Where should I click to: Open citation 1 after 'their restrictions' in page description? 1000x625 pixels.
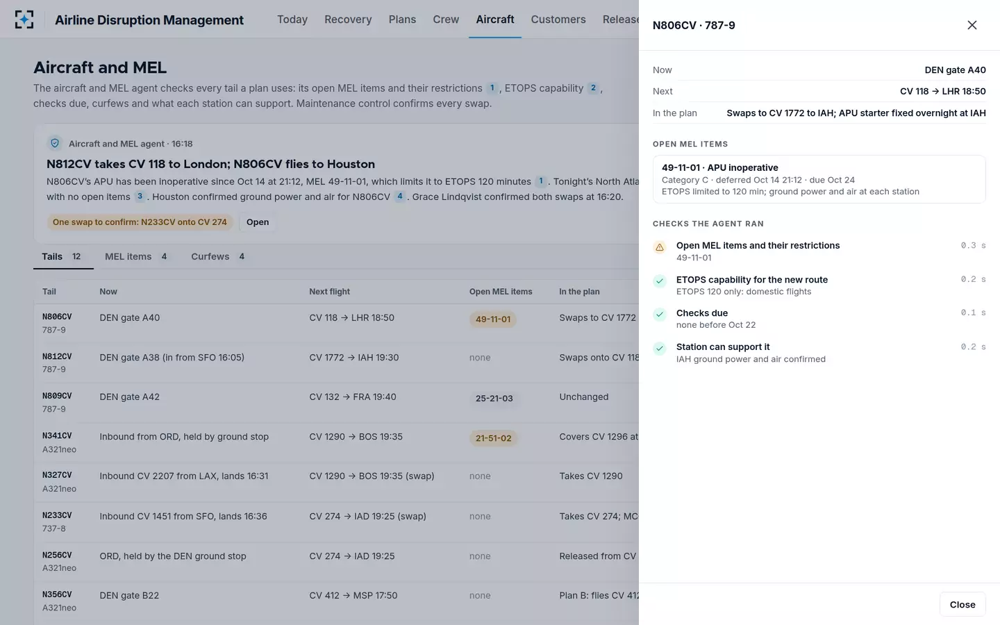492,88
